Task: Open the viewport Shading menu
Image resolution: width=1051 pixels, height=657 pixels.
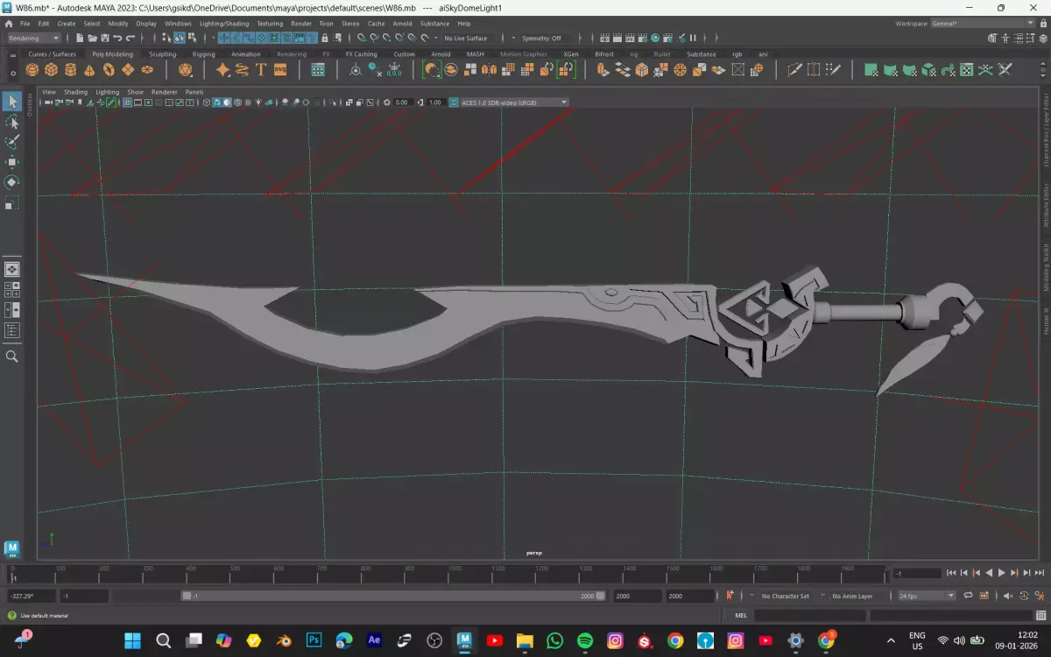Action: [x=75, y=92]
